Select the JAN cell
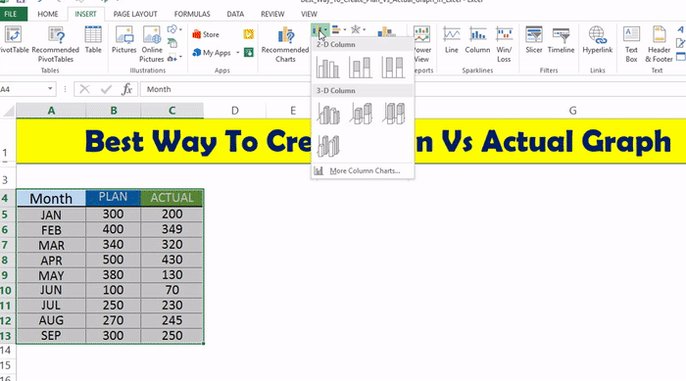The height and width of the screenshot is (381, 686). point(51,214)
